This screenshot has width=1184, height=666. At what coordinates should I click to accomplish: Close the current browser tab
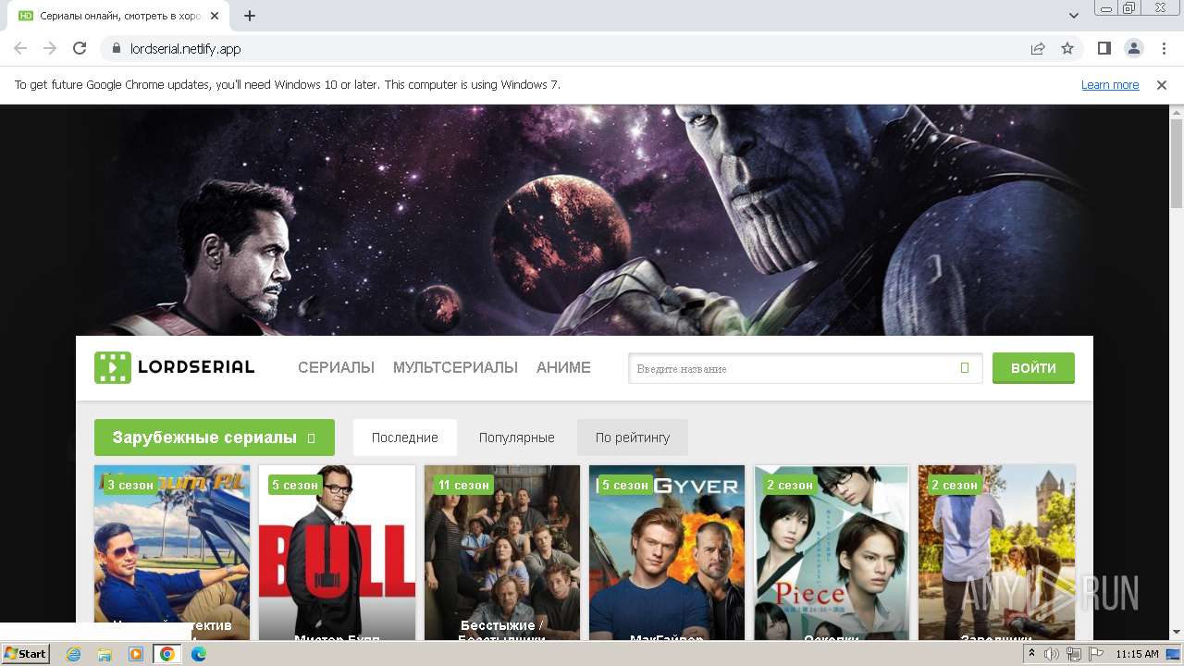215,16
